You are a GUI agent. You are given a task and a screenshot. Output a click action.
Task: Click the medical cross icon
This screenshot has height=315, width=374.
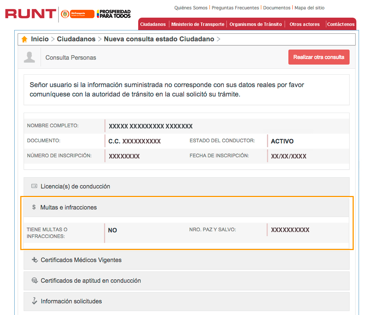click(x=35, y=260)
